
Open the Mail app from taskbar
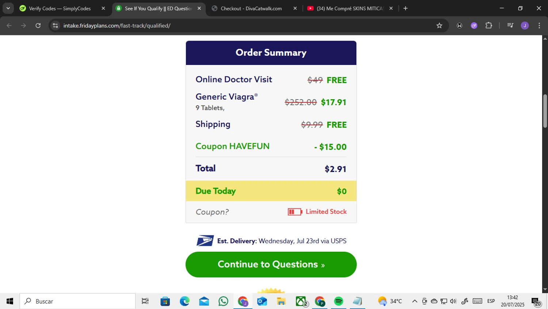[x=204, y=301]
